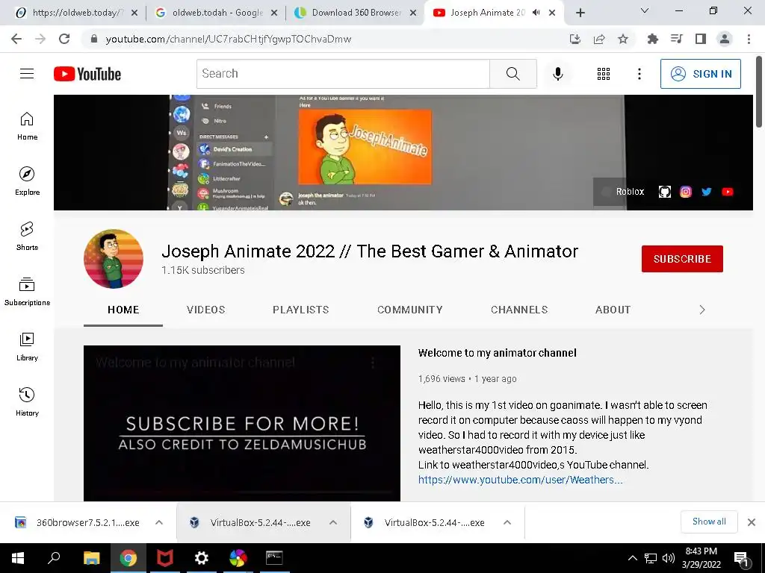Close the downloads bar
The width and height of the screenshot is (765, 573).
[x=752, y=522]
